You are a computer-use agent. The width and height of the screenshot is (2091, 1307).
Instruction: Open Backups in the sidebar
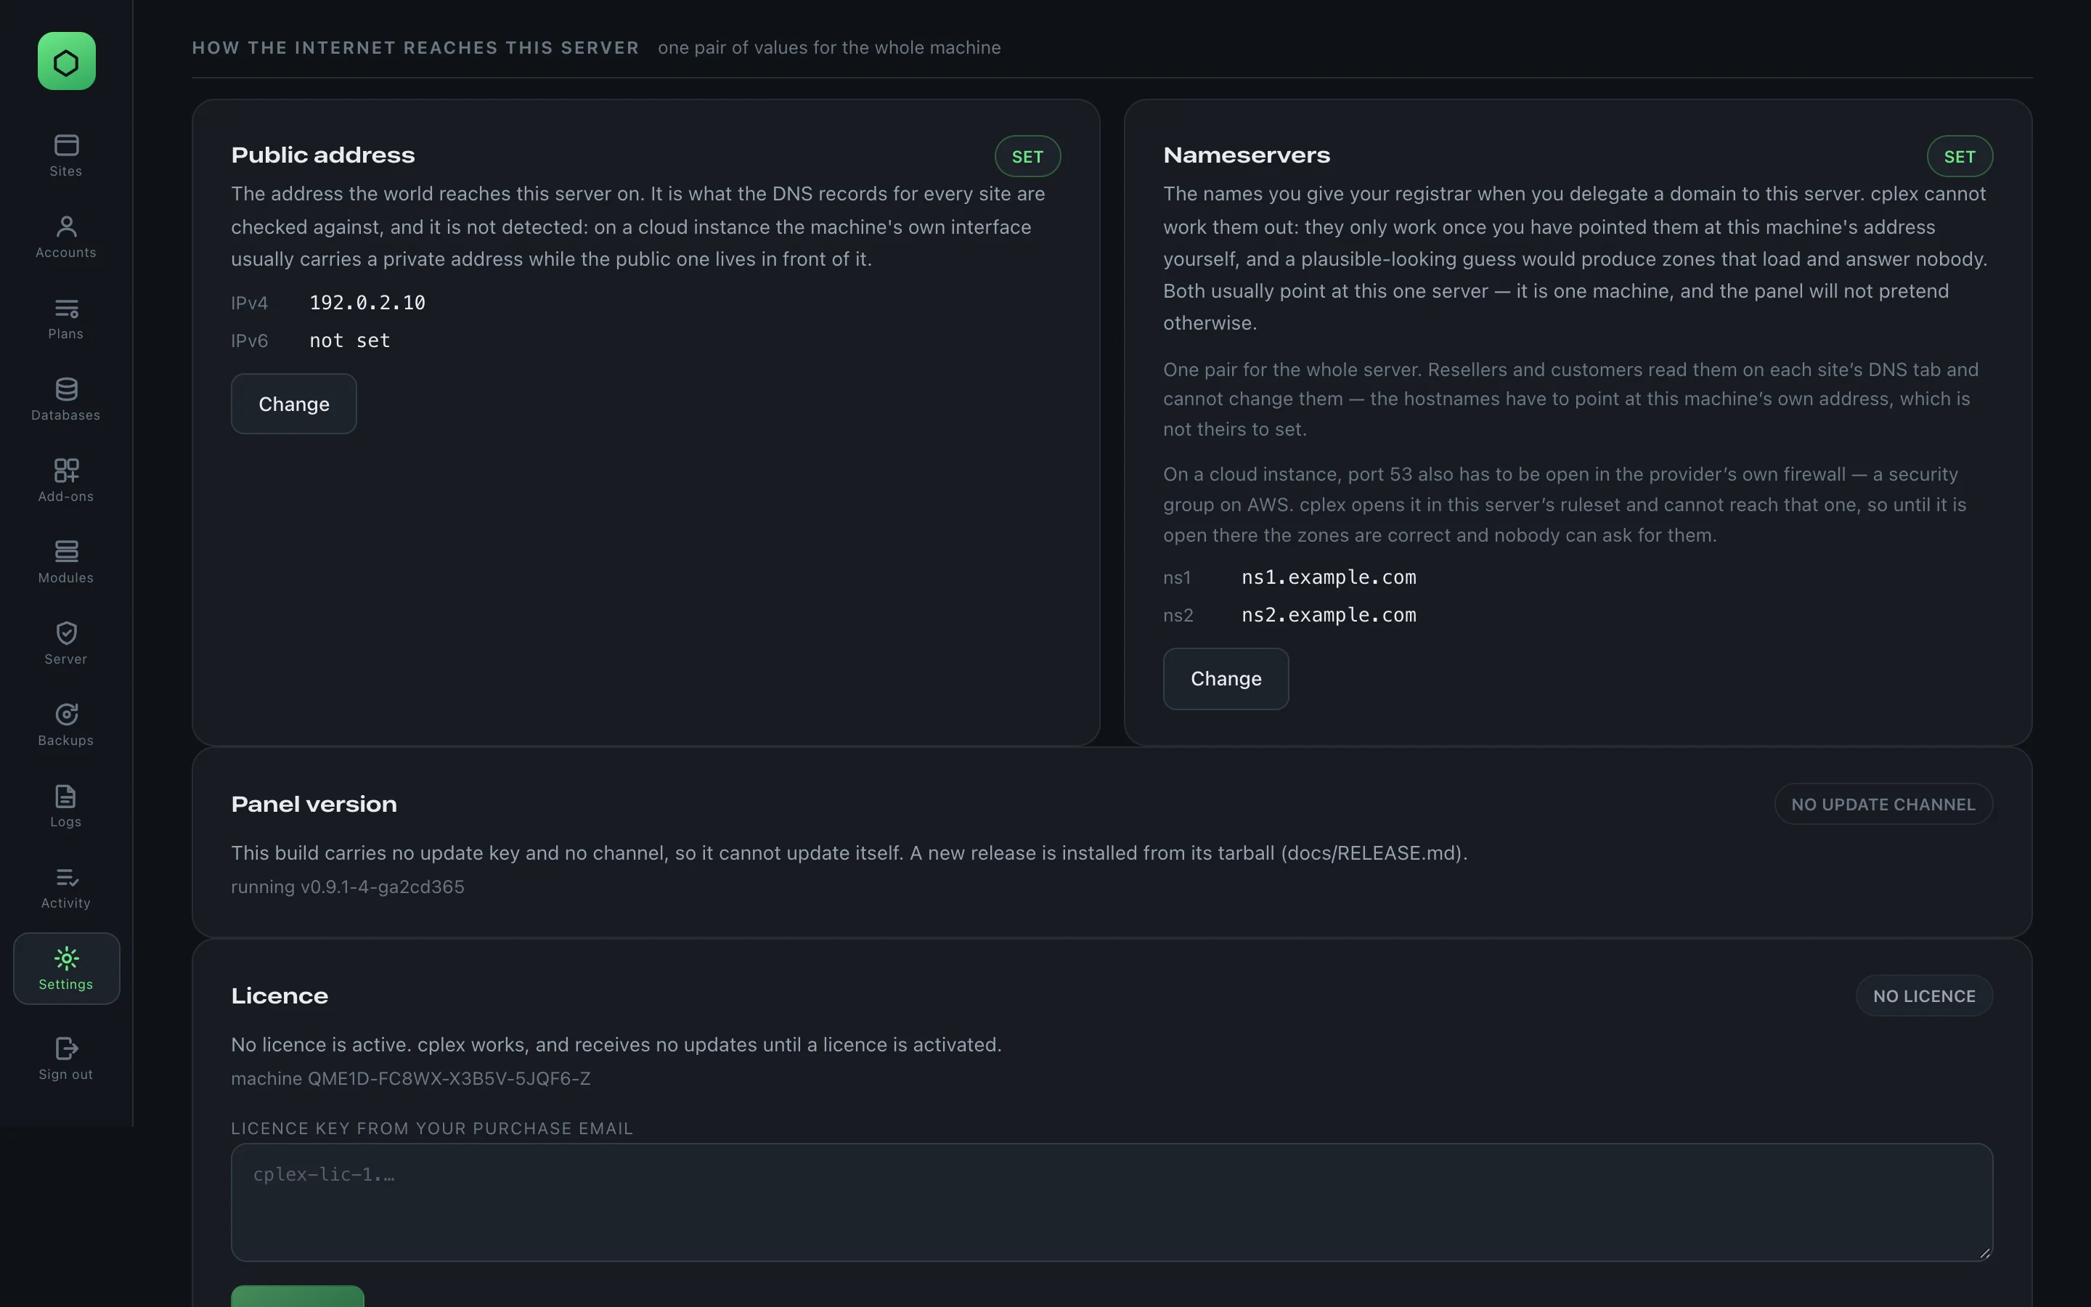(65, 725)
